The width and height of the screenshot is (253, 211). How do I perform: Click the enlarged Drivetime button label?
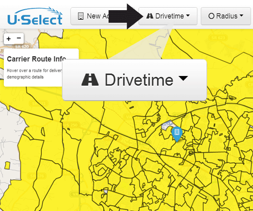139,80
